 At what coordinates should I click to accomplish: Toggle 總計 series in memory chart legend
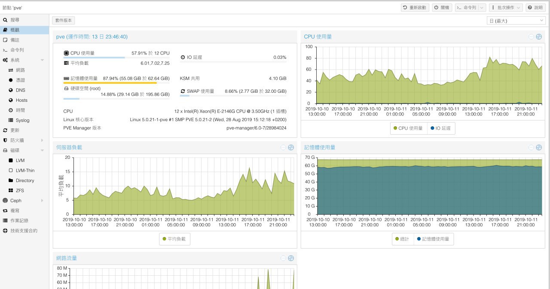(403, 239)
